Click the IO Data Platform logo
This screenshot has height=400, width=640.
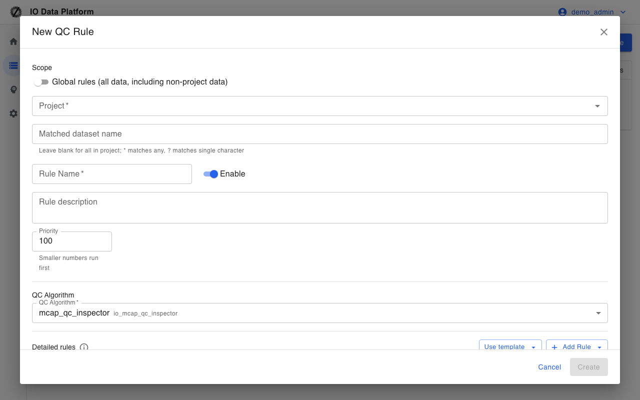point(16,12)
